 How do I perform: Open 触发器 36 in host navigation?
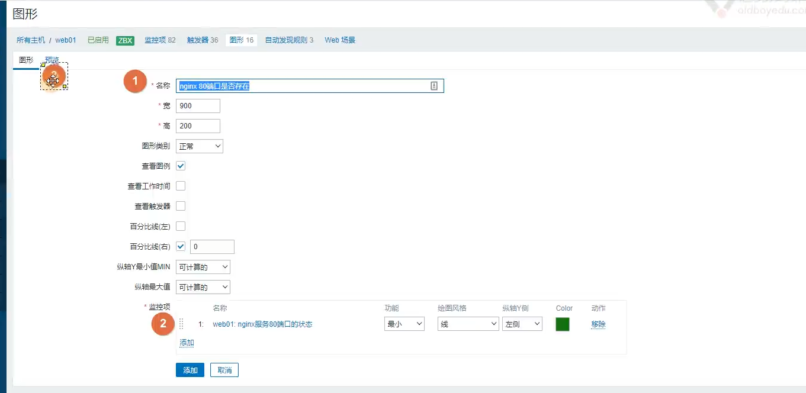(x=203, y=40)
